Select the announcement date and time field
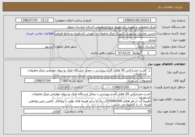The height and width of the screenshot is (137, 195). tap(35, 20)
